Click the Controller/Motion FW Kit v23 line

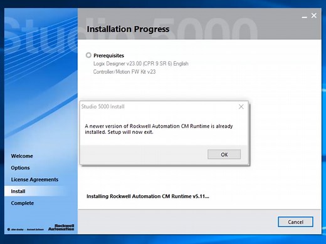pyautogui.click(x=124, y=72)
